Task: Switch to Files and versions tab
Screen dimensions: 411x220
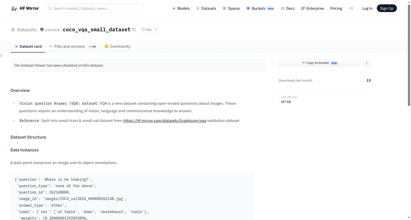Action: click(x=73, y=46)
